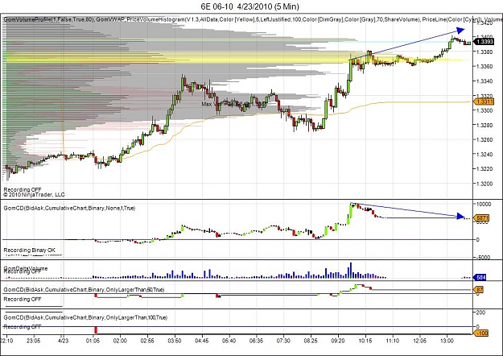The width and height of the screenshot is (503, 356).
Task: Click the 1.3380 price axis label
Action: (x=484, y=52)
